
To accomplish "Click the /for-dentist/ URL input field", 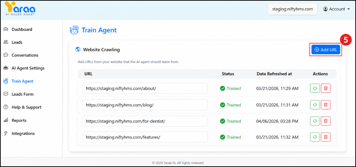I will coord(145,121).
